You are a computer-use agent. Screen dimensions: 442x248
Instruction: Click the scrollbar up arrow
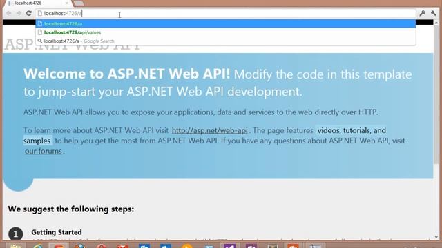coord(436,23)
